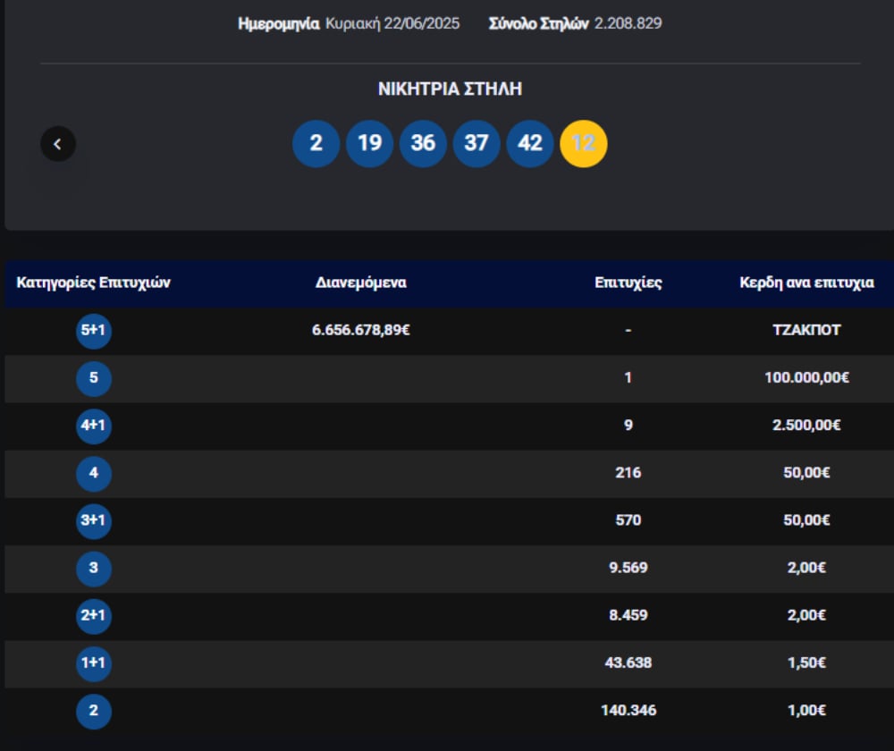The width and height of the screenshot is (894, 751).
Task: Click the Κατηγορίες Επιτυχιών column header
Action: click(94, 283)
